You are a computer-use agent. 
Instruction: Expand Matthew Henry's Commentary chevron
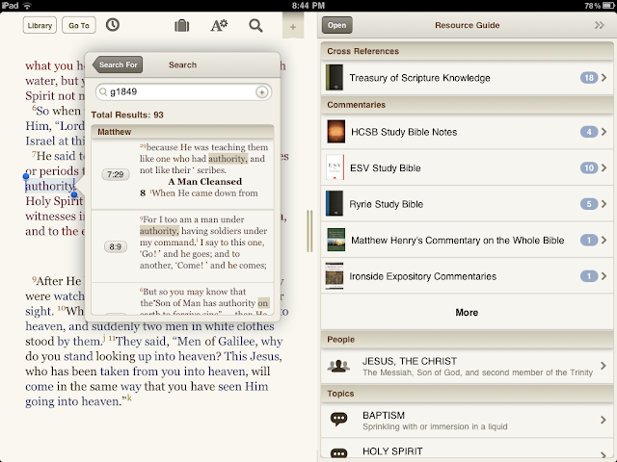pyautogui.click(x=604, y=241)
